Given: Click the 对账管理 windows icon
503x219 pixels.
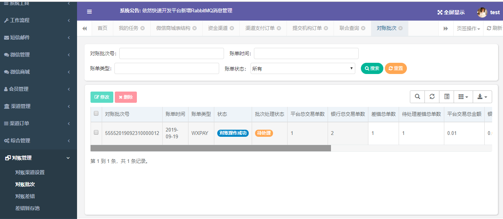Looking at the screenshot, I should point(8,158).
